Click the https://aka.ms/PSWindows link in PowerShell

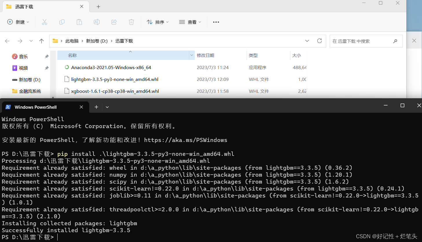point(186,140)
